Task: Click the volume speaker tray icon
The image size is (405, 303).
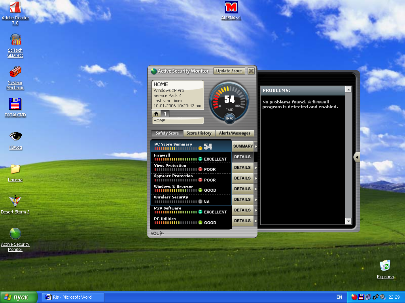Action: (382, 297)
